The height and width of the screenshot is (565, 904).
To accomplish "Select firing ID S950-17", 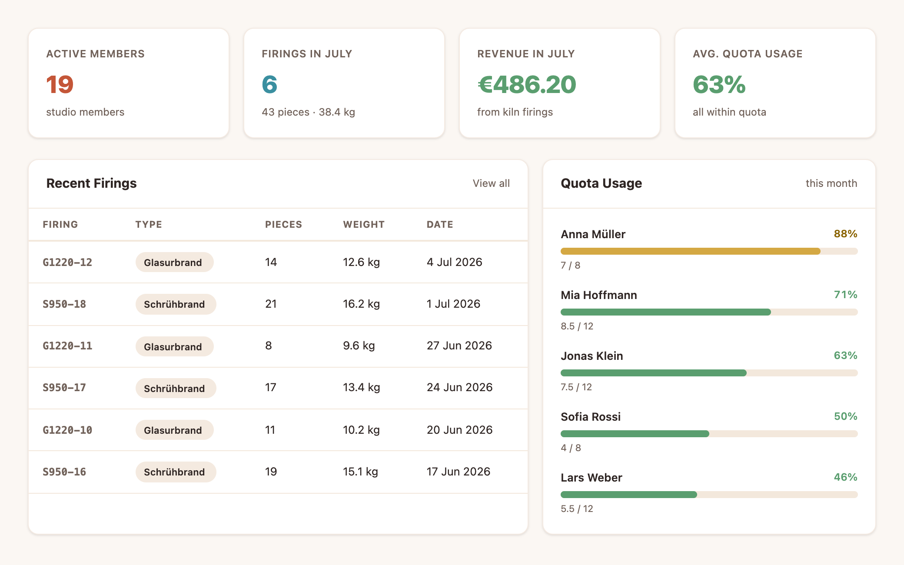I will (x=64, y=387).
